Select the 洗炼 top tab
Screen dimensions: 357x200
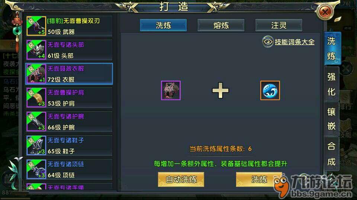point(163,25)
